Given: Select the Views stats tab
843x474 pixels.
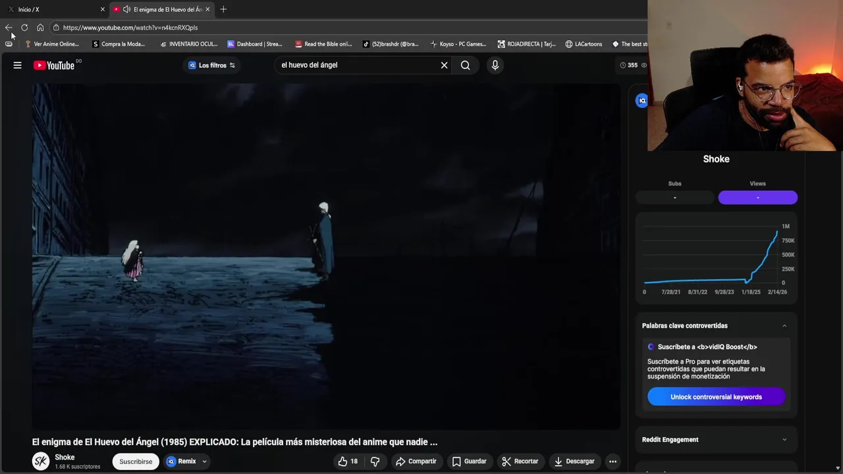Looking at the screenshot, I should tap(758, 197).
